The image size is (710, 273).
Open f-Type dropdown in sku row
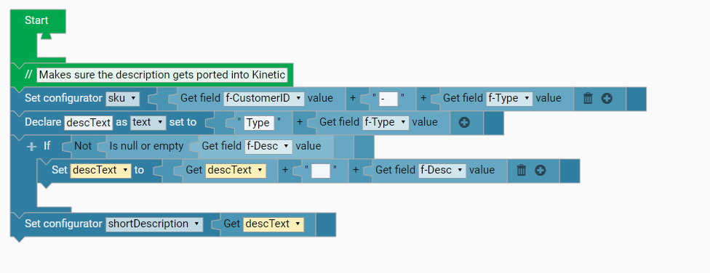(x=509, y=98)
